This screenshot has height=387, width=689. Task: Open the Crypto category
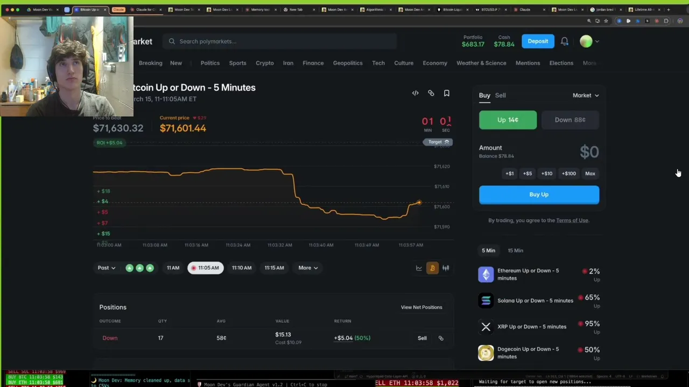click(264, 63)
